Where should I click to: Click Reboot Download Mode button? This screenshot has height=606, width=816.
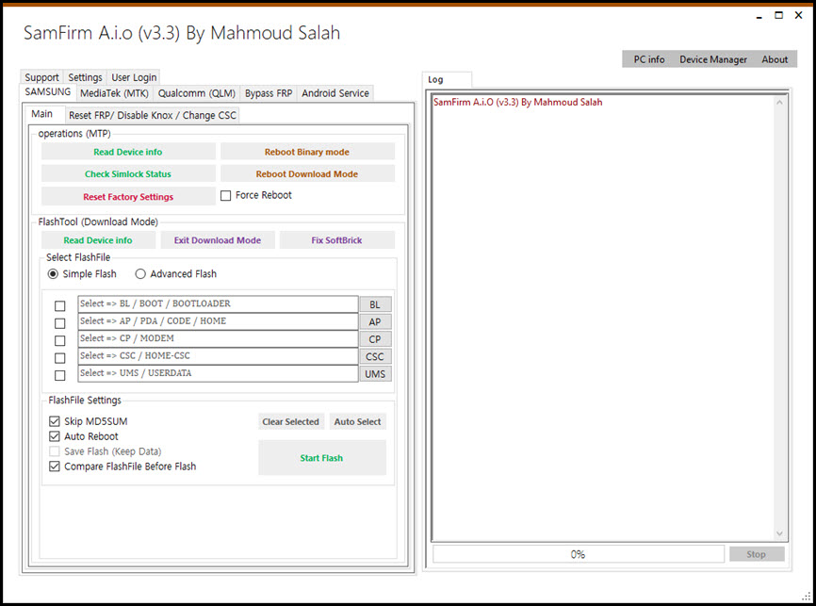307,174
